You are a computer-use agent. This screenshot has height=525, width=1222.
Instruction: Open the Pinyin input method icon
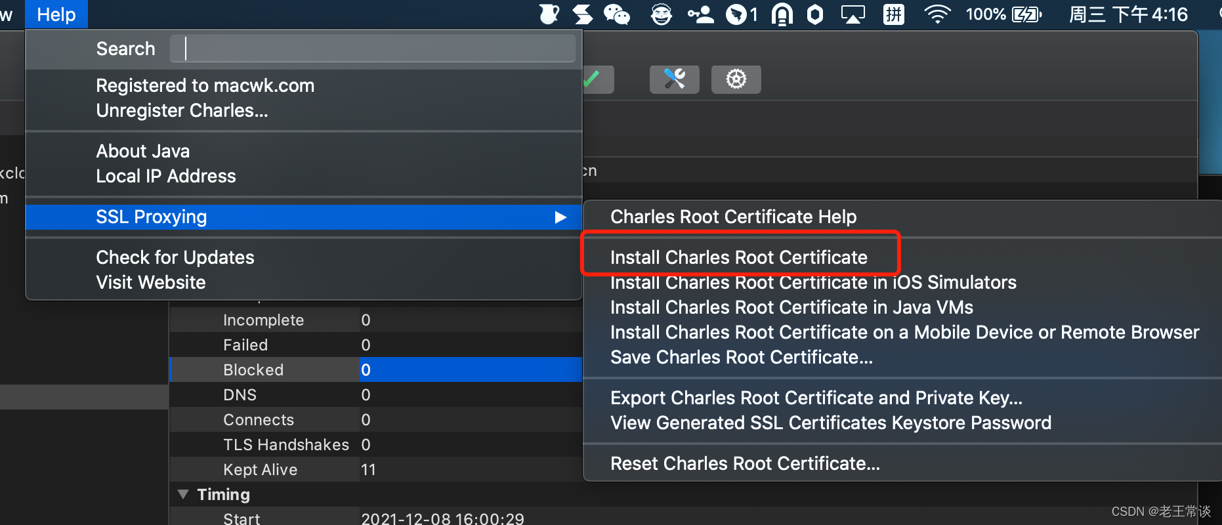point(893,14)
